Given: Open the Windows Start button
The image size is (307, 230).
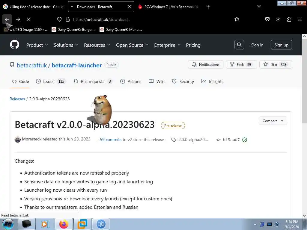Looking at the screenshot, I should 8,224.
